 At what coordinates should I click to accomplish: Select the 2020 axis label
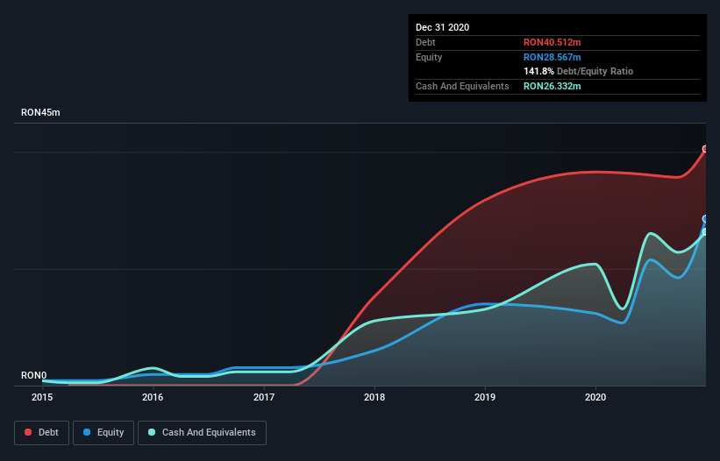click(595, 397)
